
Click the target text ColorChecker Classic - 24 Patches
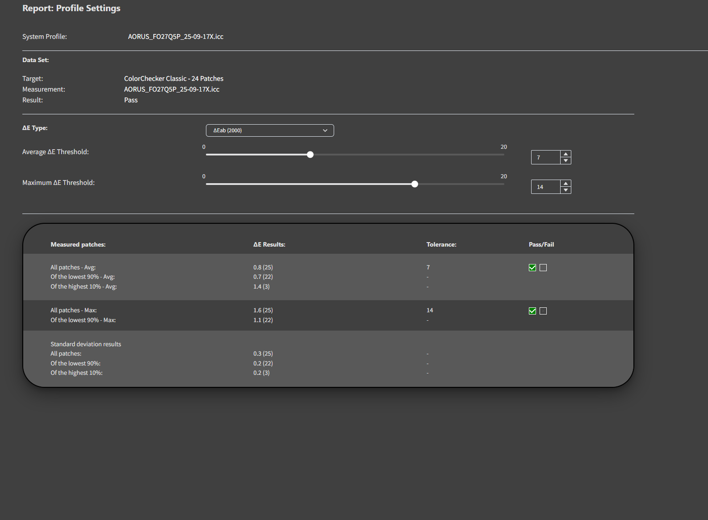coord(174,79)
